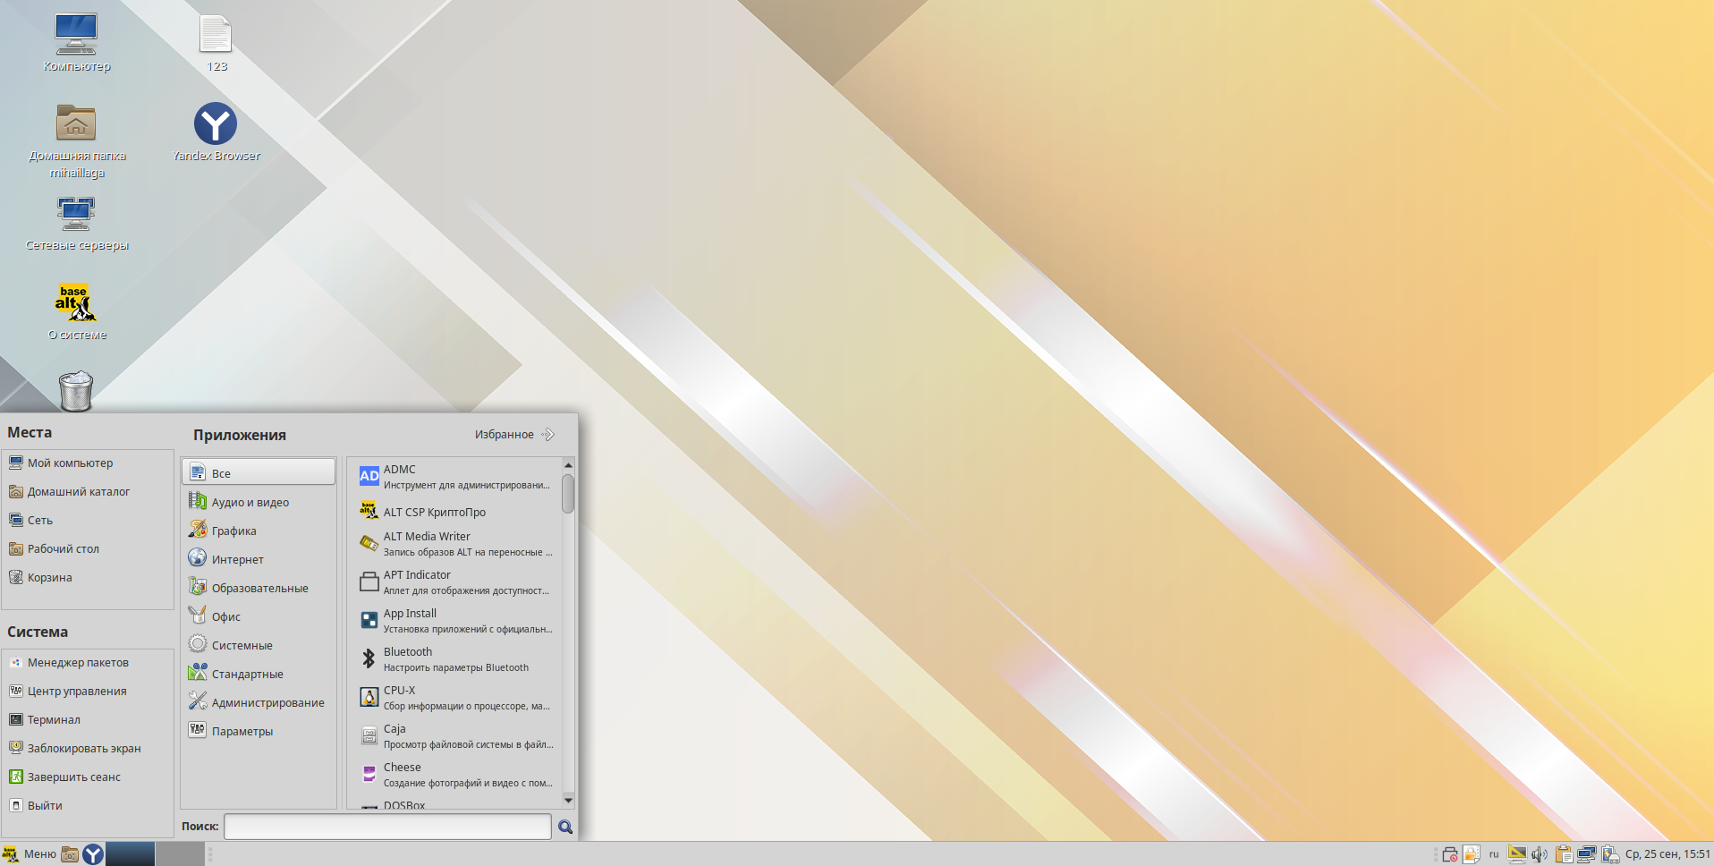
Task: Click Выйти in System section
Action: point(88,805)
